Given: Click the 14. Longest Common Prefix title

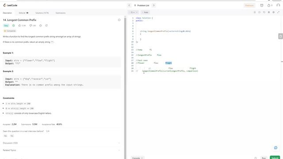Looking at the screenshot, I should (19, 20).
